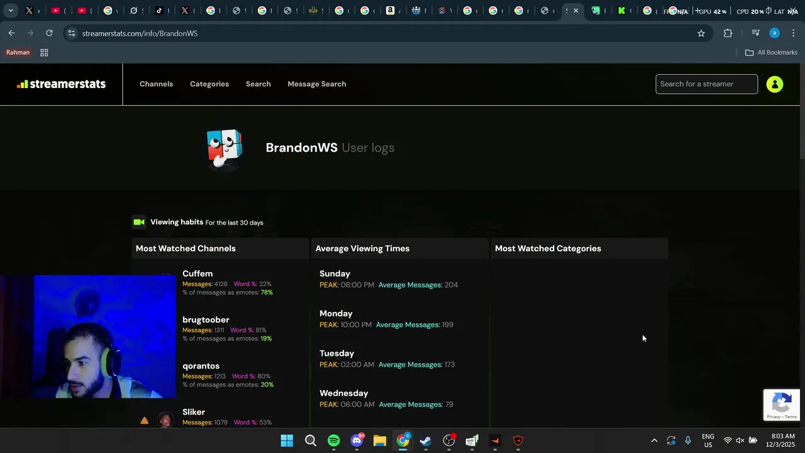The width and height of the screenshot is (805, 453).
Task: Click the streamerstats logo
Action: pos(61,84)
